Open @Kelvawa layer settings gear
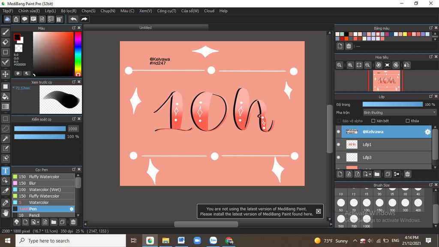 click(427, 132)
